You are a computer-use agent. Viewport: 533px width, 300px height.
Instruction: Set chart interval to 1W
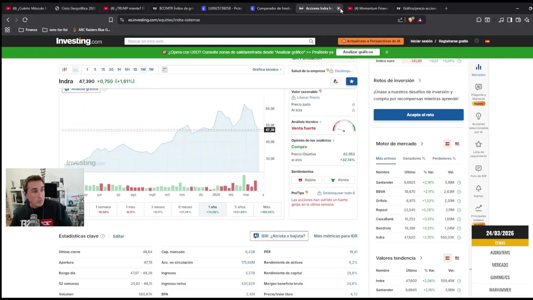coord(143,70)
